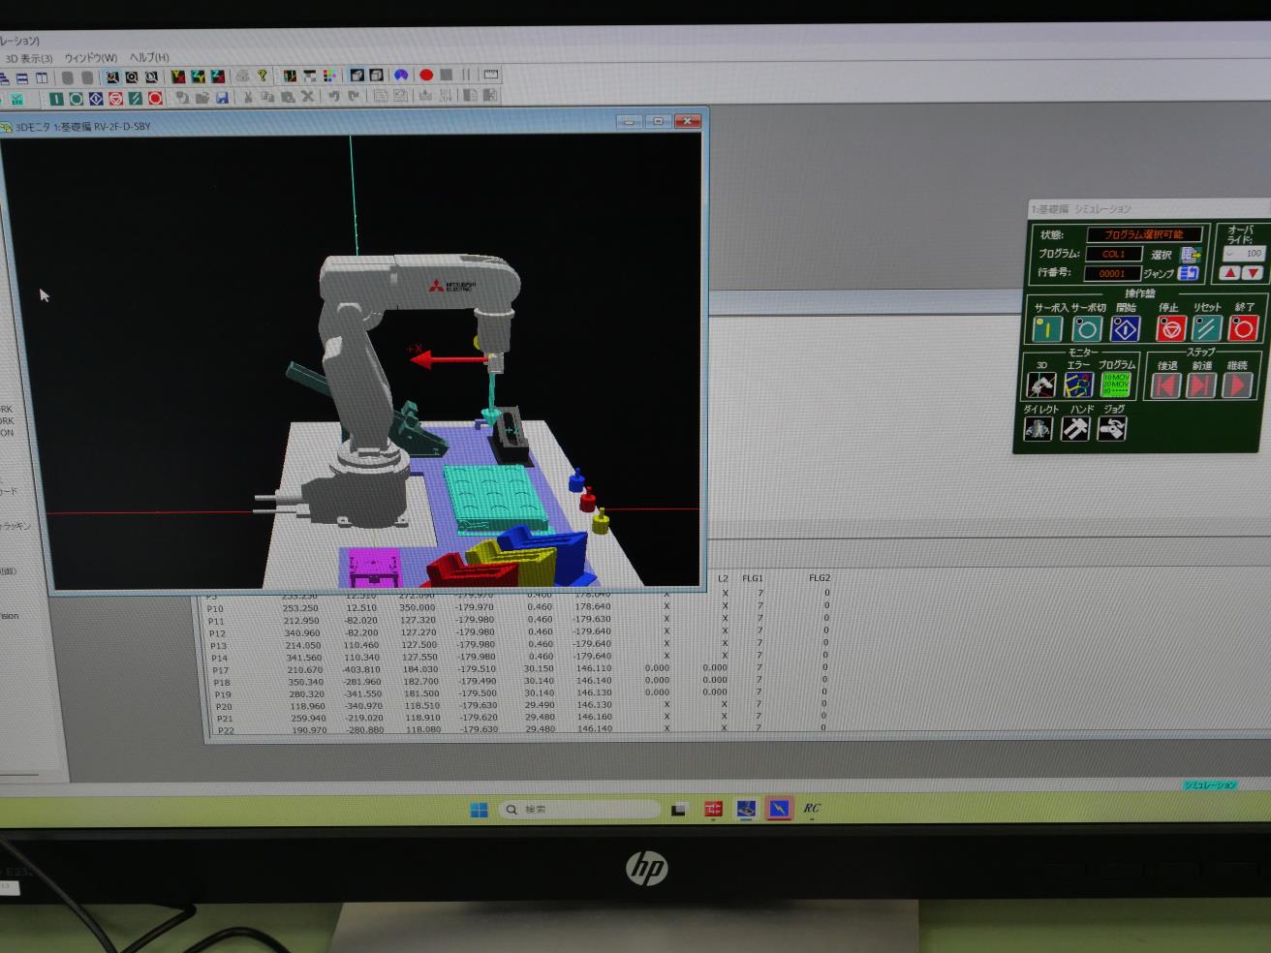Turn servo on with サーボ入 button
This screenshot has width=1271, height=953.
[1047, 329]
